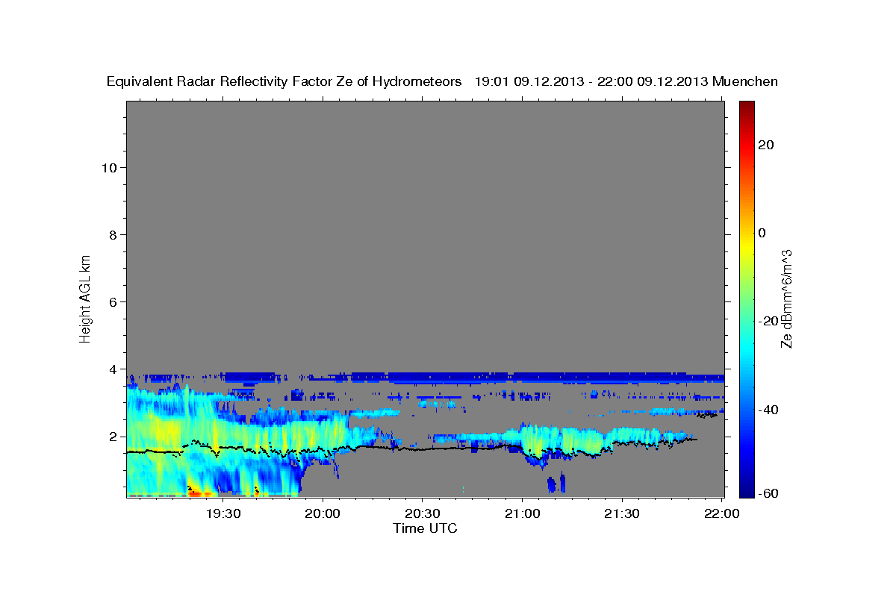Select the date range text '19:01 09.12.2013 - 22:00 09.12.2013 Muenchen'
Screen dimensions: 896x597
tap(626, 81)
